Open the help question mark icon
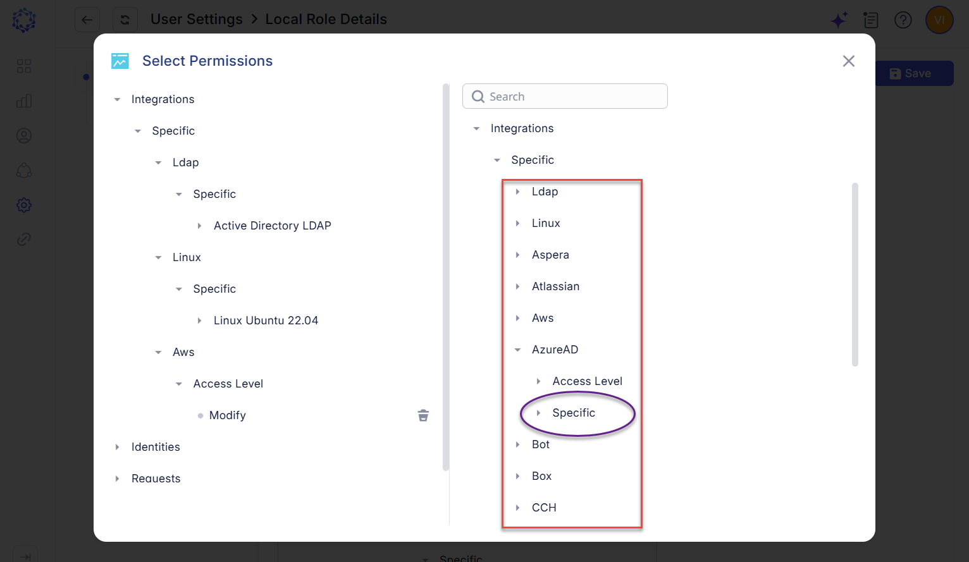 click(x=903, y=20)
